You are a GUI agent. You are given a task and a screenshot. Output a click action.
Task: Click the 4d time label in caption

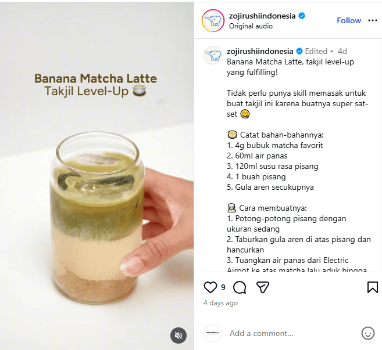coord(342,51)
